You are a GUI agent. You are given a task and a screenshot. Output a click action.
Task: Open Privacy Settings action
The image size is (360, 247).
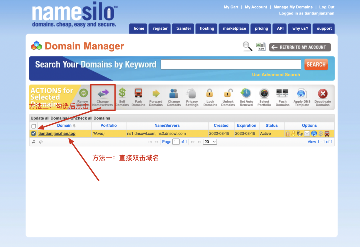click(x=192, y=97)
